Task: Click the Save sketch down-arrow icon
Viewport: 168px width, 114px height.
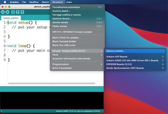Action: pyautogui.click(x=22, y=12)
